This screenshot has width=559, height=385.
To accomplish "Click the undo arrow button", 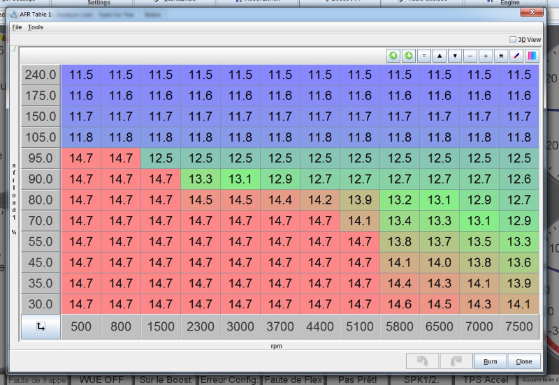I will (x=423, y=361).
